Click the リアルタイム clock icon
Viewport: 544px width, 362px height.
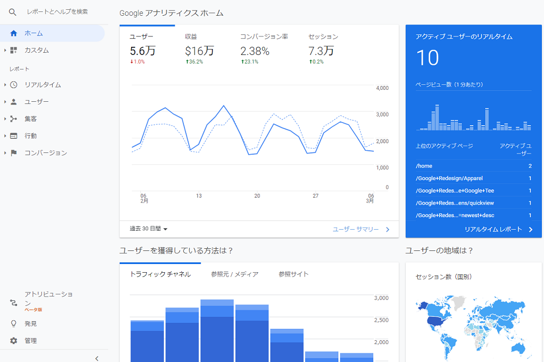[14, 85]
